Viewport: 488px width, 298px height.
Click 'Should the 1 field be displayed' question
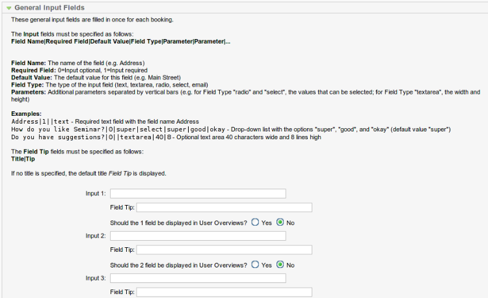(179, 223)
